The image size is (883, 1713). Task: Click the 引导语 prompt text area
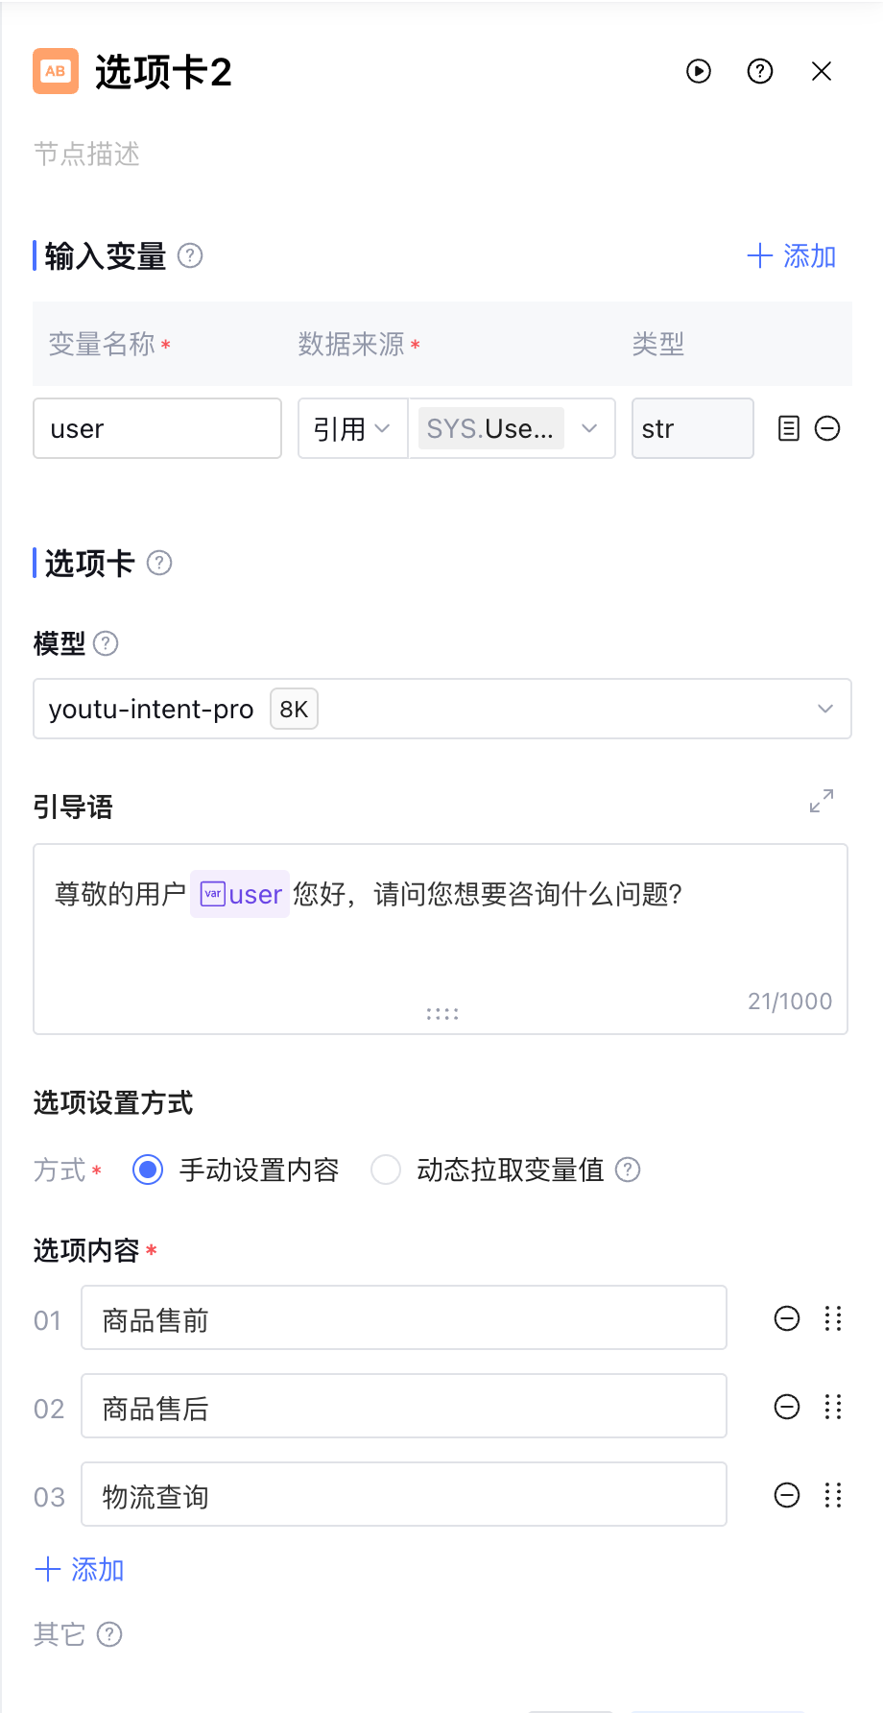(x=441, y=951)
